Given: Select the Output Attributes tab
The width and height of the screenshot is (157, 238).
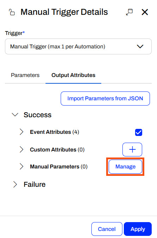Looking at the screenshot, I should coord(73,75).
